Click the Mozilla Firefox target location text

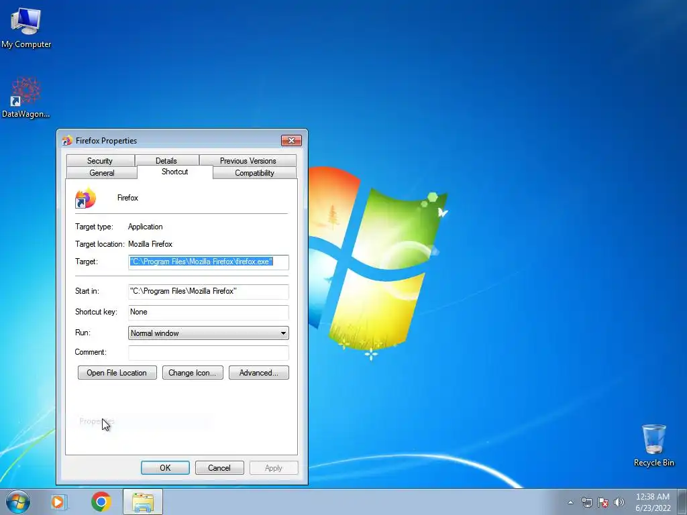150,244
